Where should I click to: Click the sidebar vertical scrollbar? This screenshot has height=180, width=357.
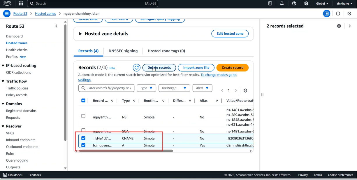[x=66, y=83]
